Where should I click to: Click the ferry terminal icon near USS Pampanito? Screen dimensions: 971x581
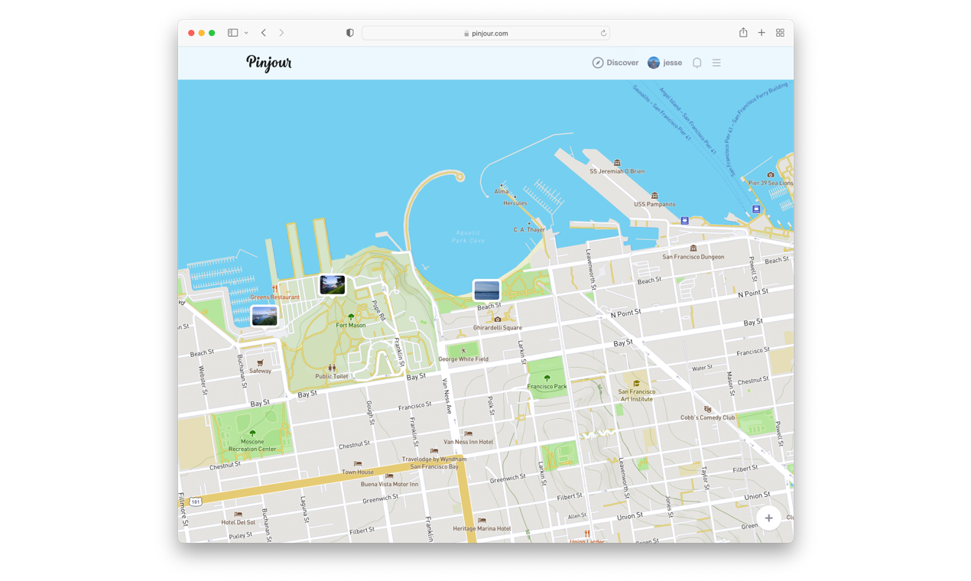tap(684, 220)
